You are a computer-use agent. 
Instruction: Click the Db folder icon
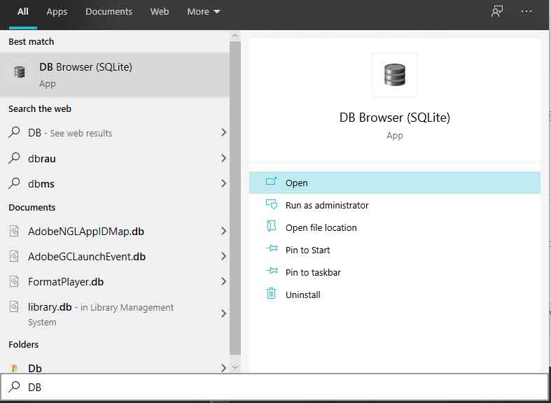coord(15,368)
